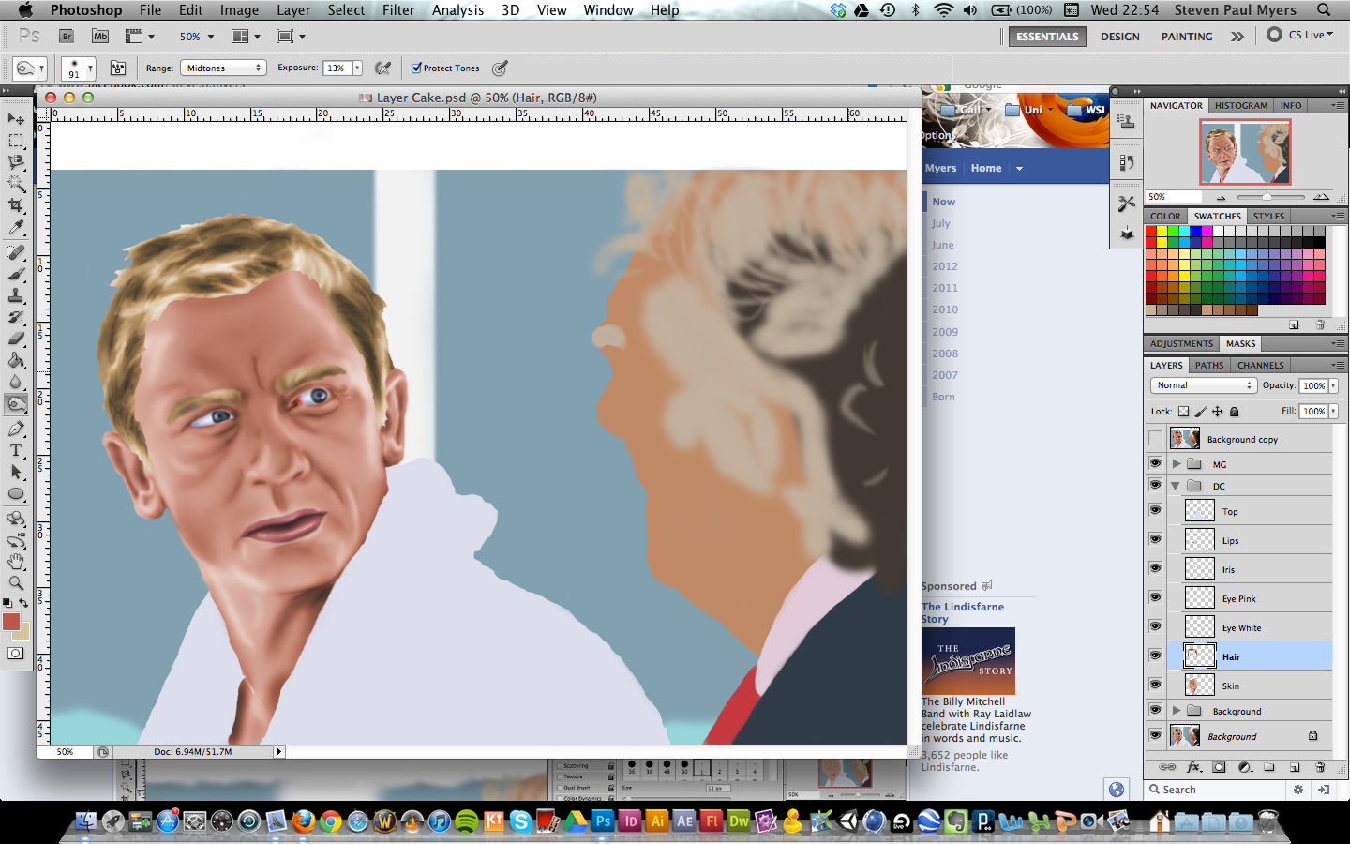Select the History Brush tool
This screenshot has height=844, width=1350.
click(16, 317)
